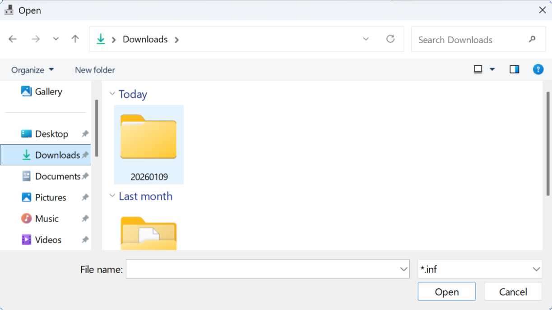552x310 pixels.
Task: Click New folder in toolbar
Action: [x=95, y=70]
